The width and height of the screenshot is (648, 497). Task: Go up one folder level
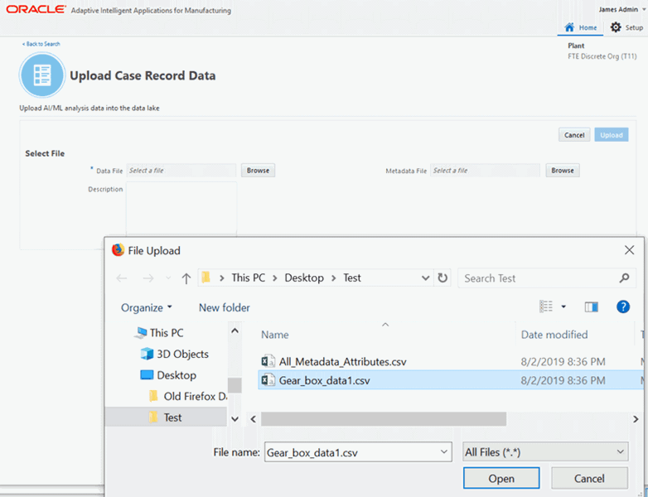coord(186,278)
